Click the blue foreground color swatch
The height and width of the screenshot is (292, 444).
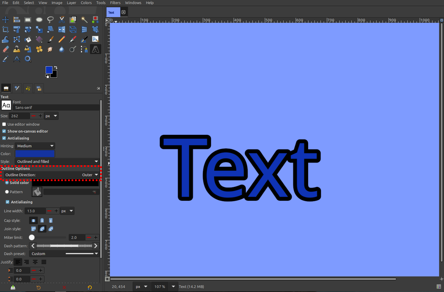pyautogui.click(x=49, y=69)
